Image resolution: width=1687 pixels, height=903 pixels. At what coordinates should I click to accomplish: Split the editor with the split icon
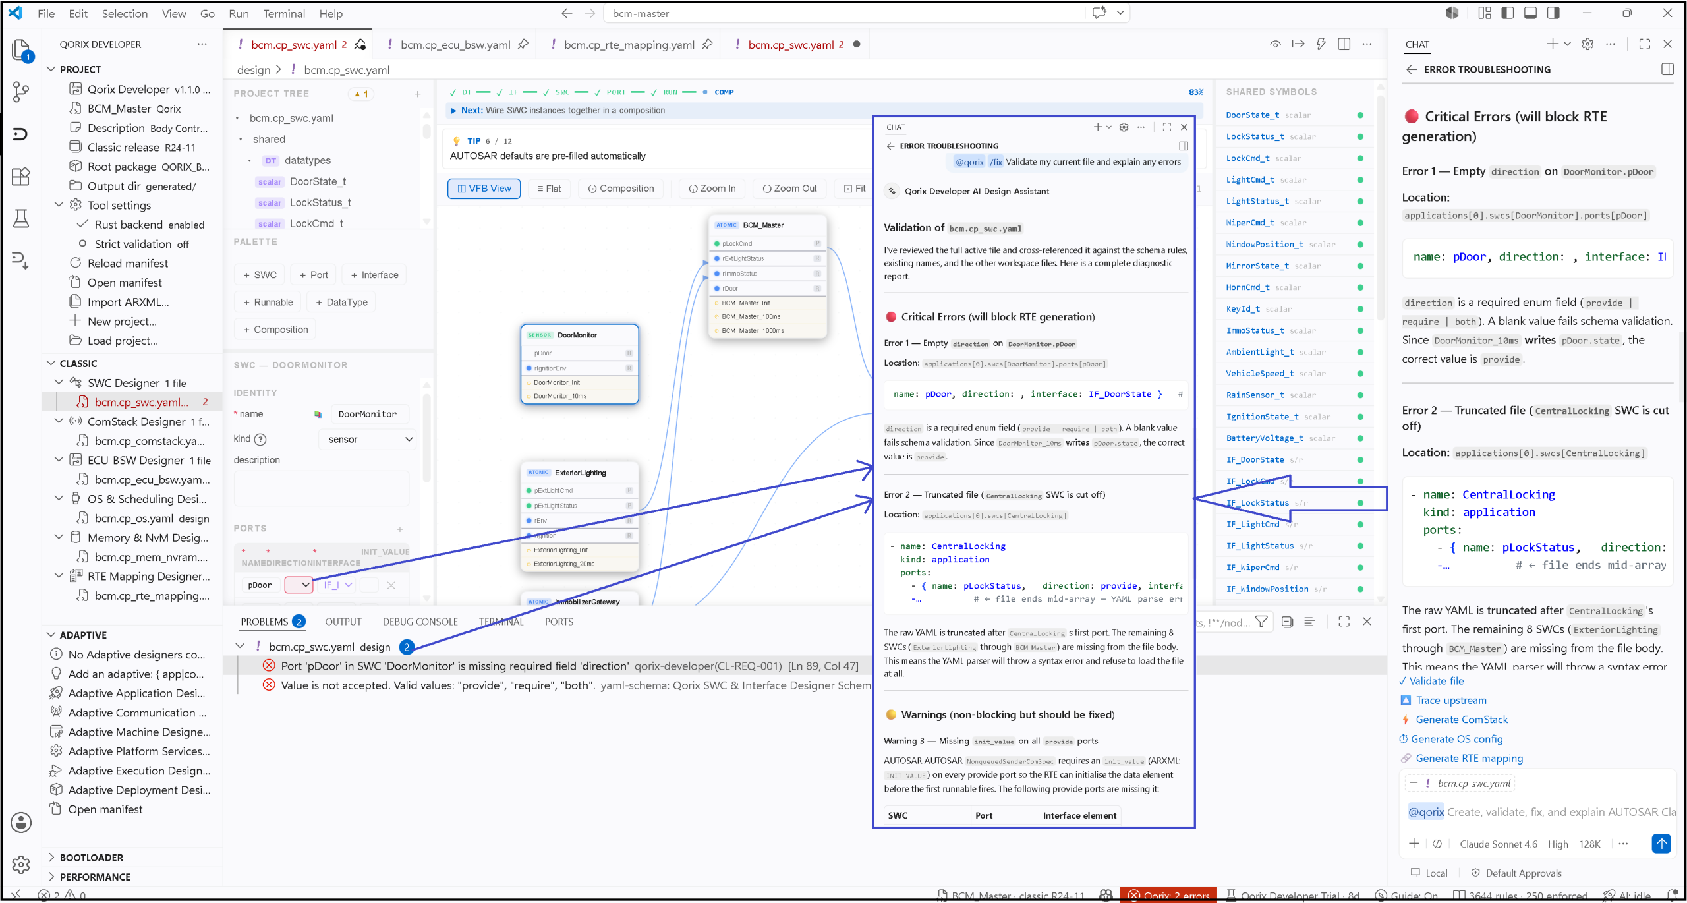coord(1344,44)
